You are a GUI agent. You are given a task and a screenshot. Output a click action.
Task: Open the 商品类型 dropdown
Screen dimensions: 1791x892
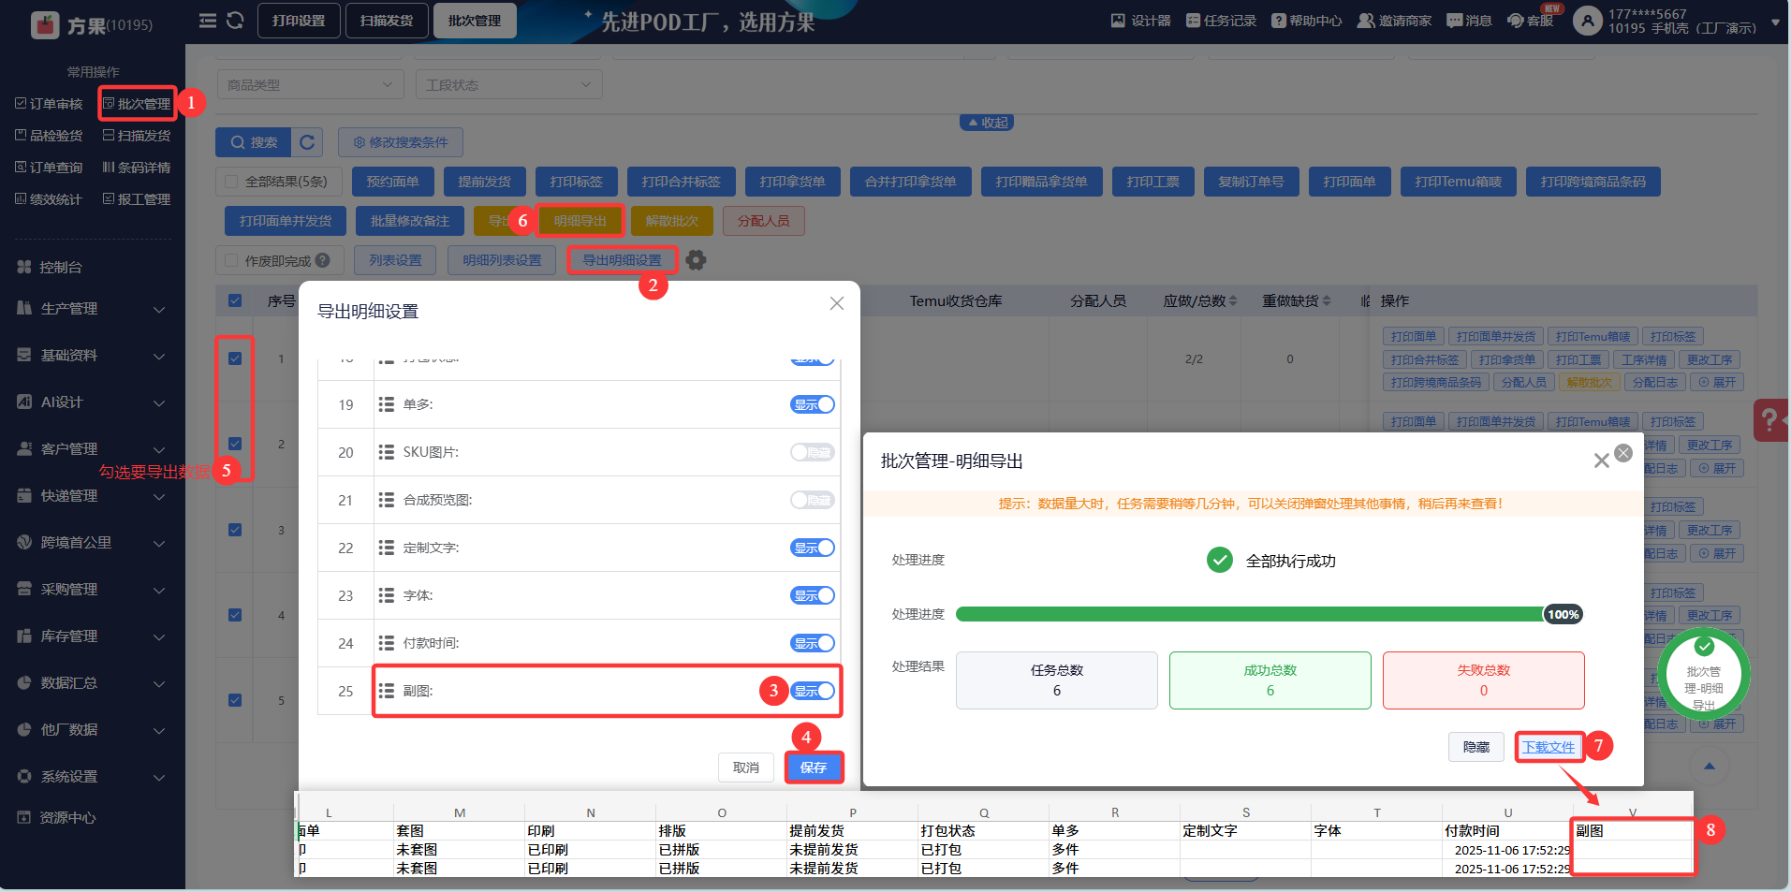point(310,85)
